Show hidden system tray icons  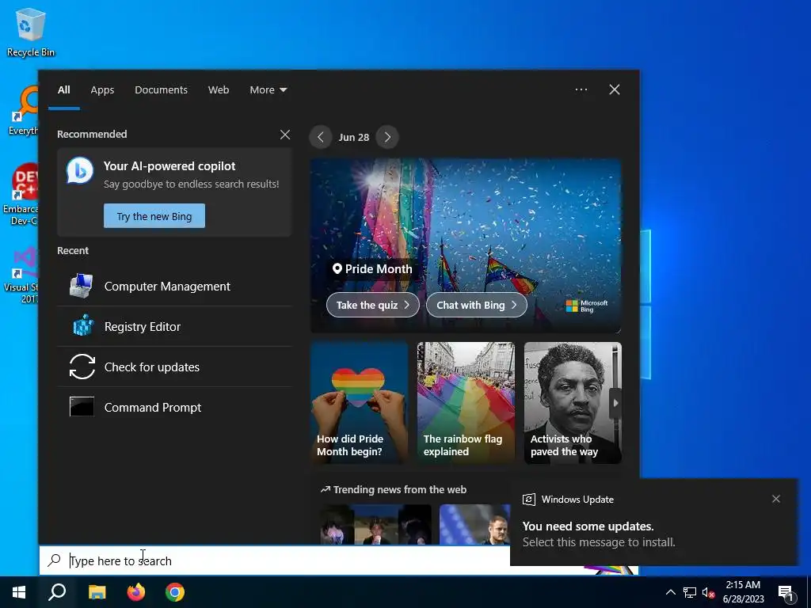(x=670, y=592)
